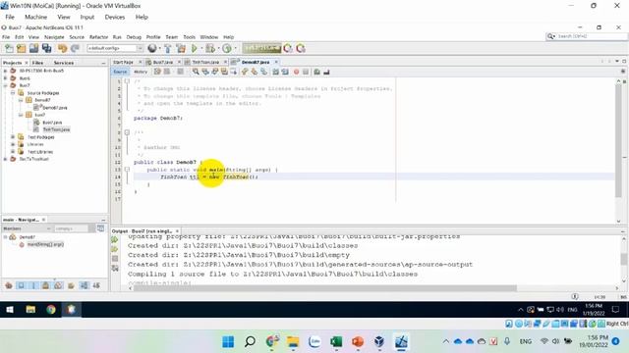
Task: Toggle Show Static Members filter in Navigator
Action: coord(33,285)
